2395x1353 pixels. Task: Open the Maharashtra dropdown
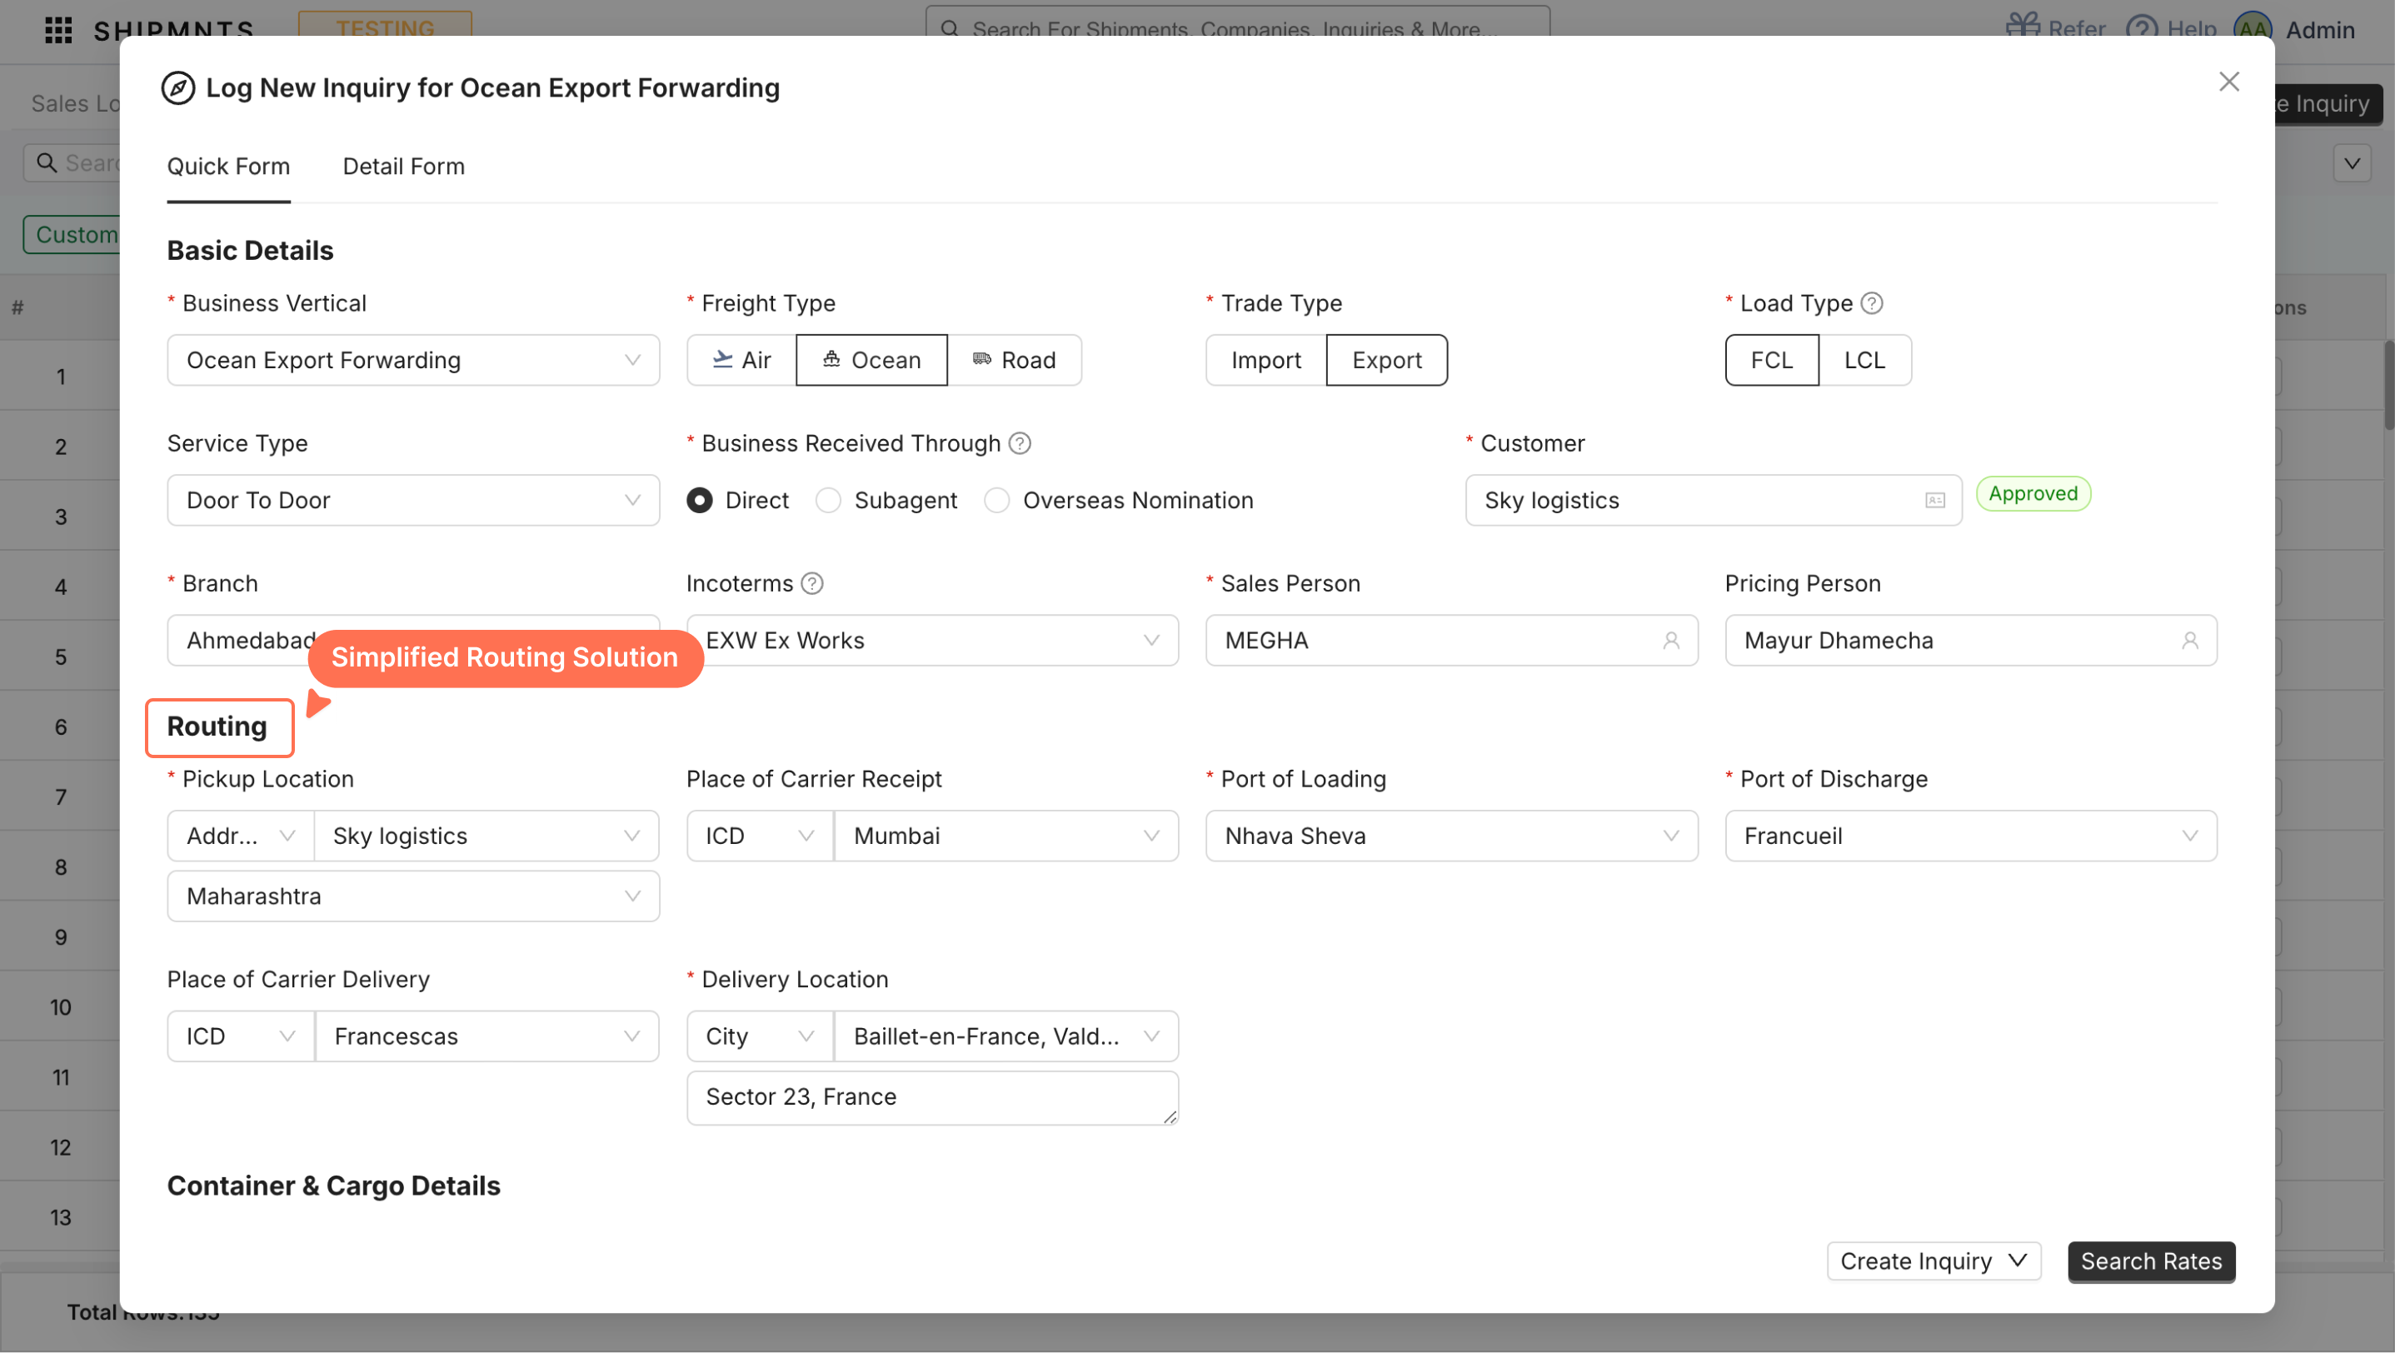pos(413,896)
